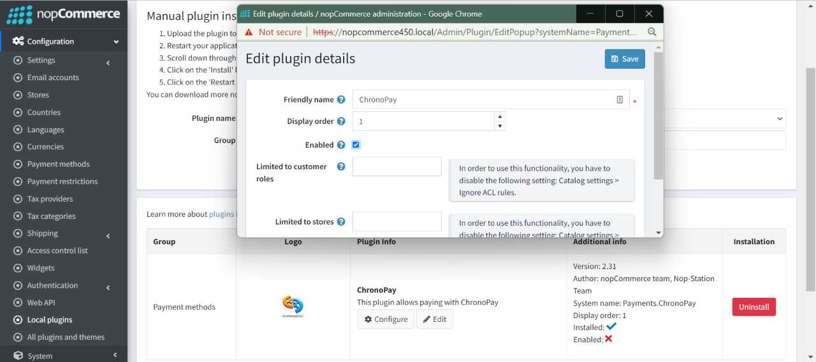Screen dimensions: 816x362
Task: Click the Save button in popup
Action: [625, 59]
